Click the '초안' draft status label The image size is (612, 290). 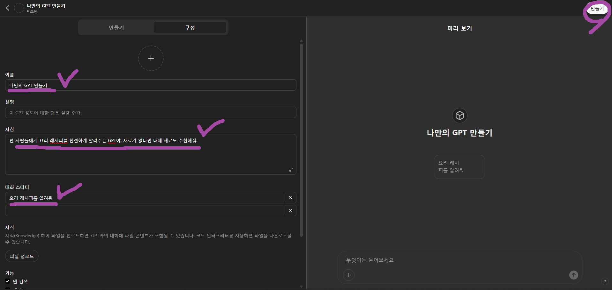pyautogui.click(x=34, y=11)
